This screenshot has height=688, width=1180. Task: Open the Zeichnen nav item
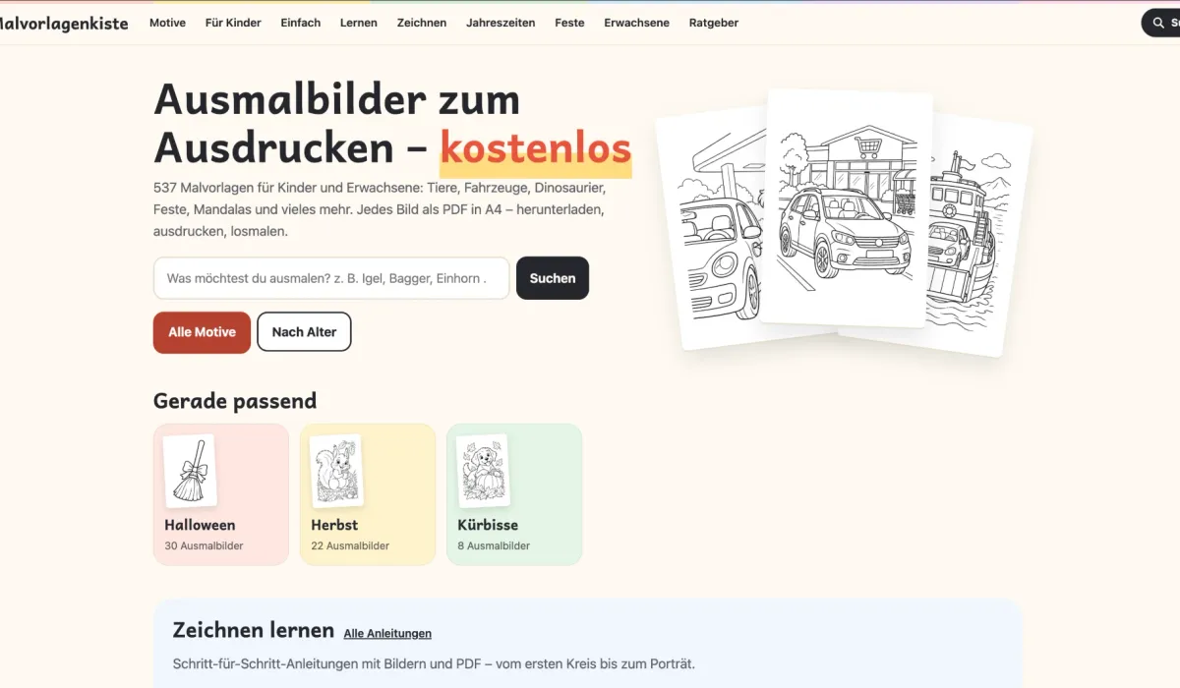point(422,23)
